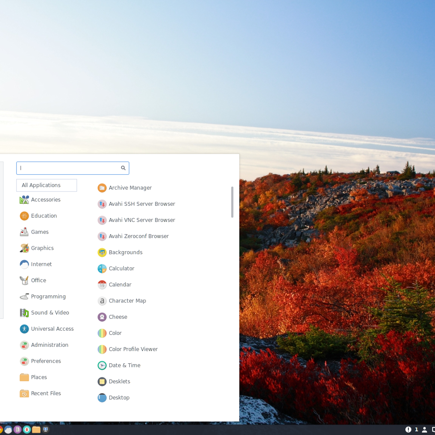Click the folder icon in the taskbar
The image size is (435, 435).
pos(36,430)
